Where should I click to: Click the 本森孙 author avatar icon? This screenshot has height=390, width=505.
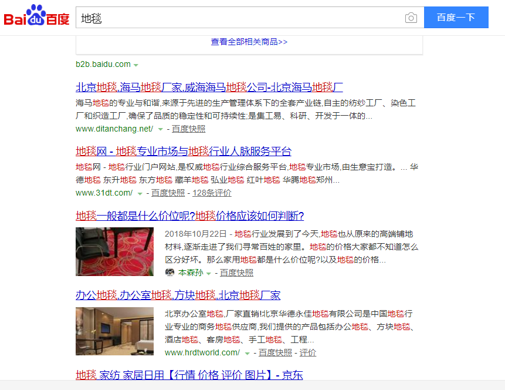[170, 273]
